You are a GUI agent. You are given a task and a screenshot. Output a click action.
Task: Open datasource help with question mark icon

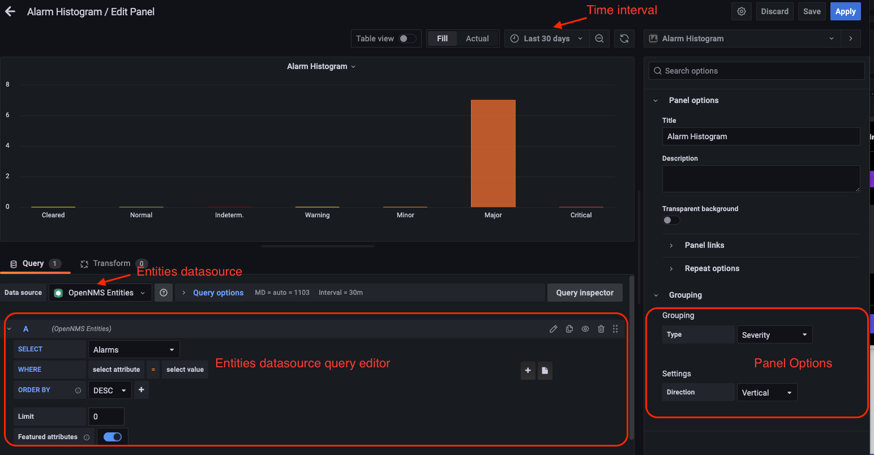(x=164, y=292)
